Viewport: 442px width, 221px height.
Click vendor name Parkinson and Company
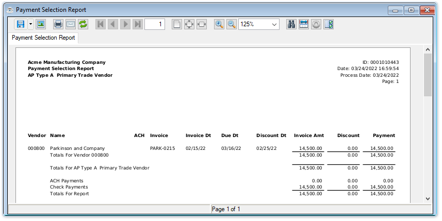click(x=77, y=148)
